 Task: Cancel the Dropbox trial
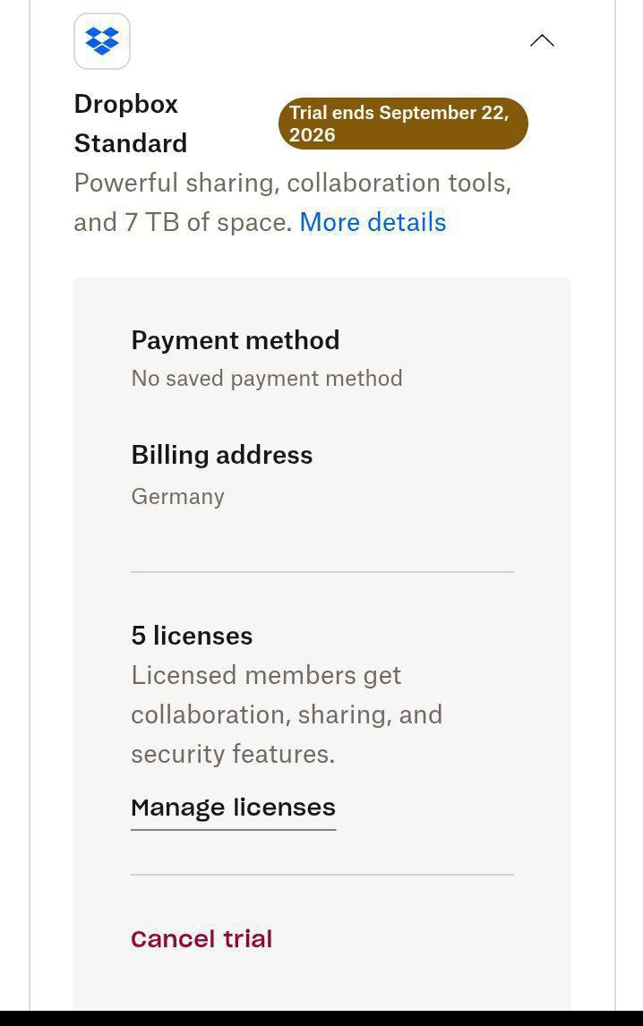pyautogui.click(x=201, y=939)
